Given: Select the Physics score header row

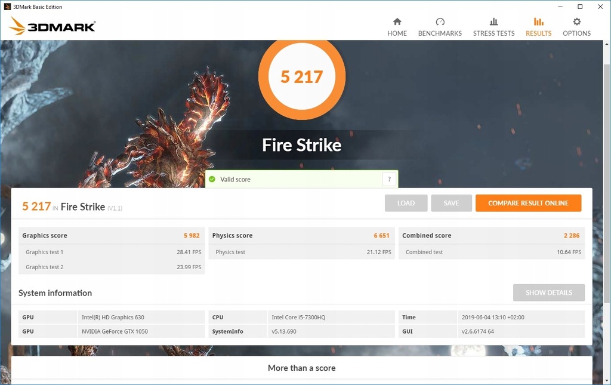Looking at the screenshot, I should point(301,235).
